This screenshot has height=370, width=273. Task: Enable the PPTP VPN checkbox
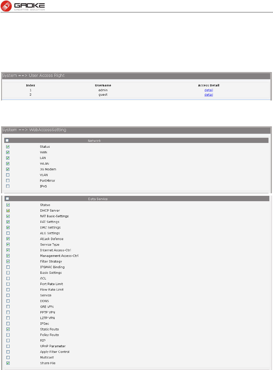(x=8, y=312)
